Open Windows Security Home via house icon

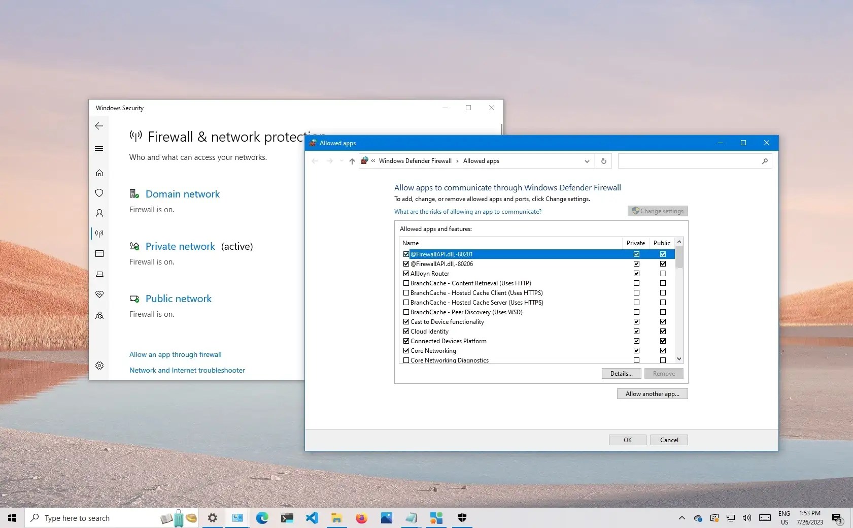coord(99,173)
